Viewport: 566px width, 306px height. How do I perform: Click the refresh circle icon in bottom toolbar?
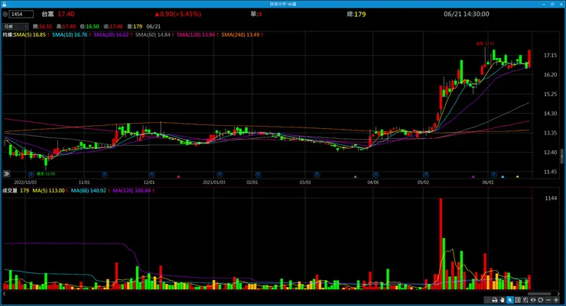(x=540, y=300)
